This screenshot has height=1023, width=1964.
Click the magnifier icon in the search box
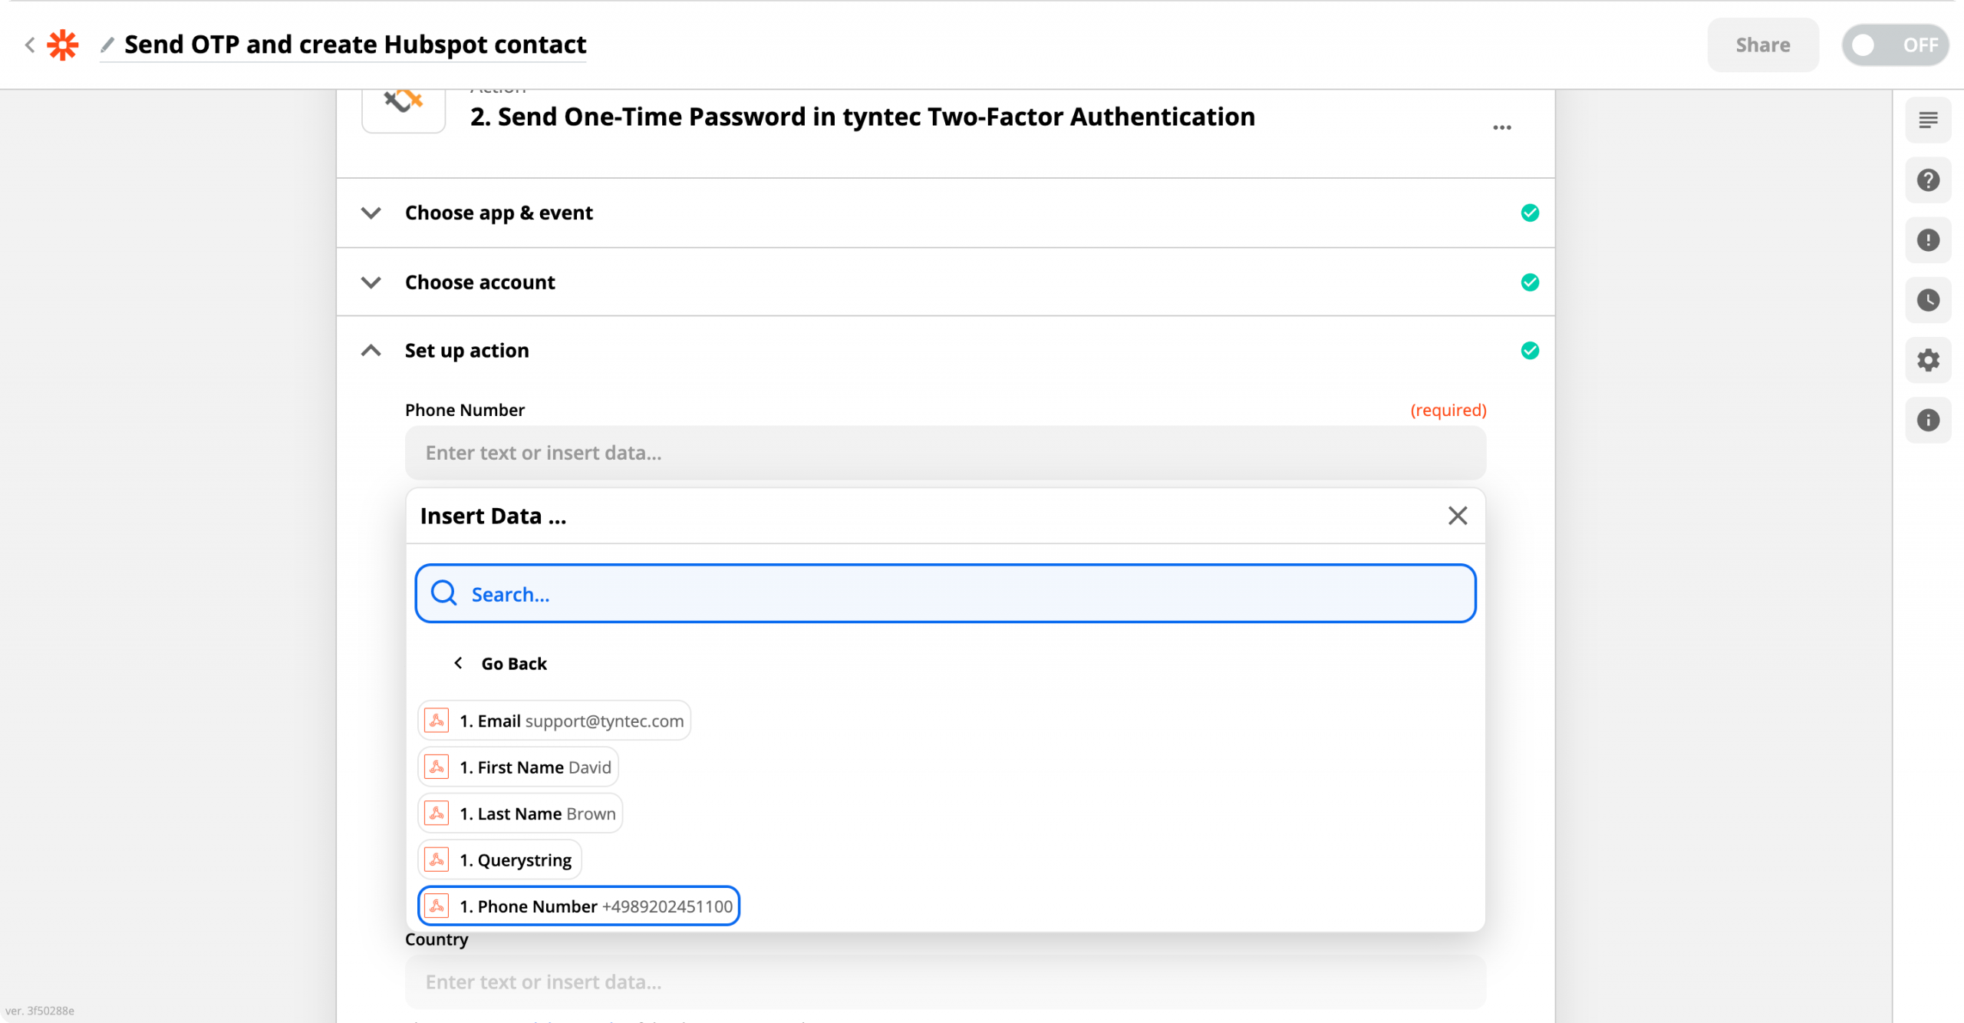tap(443, 593)
